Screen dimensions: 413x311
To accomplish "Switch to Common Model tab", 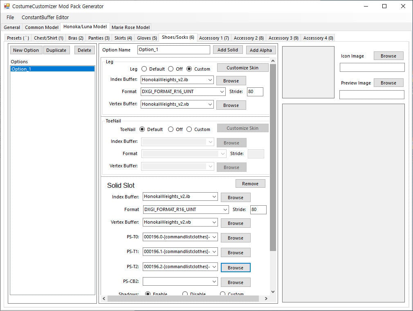I will pyautogui.click(x=42, y=27).
